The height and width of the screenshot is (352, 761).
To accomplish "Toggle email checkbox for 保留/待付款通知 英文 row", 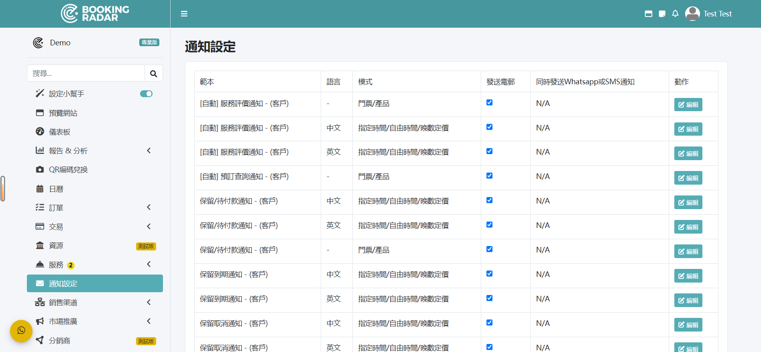I will tap(489, 225).
